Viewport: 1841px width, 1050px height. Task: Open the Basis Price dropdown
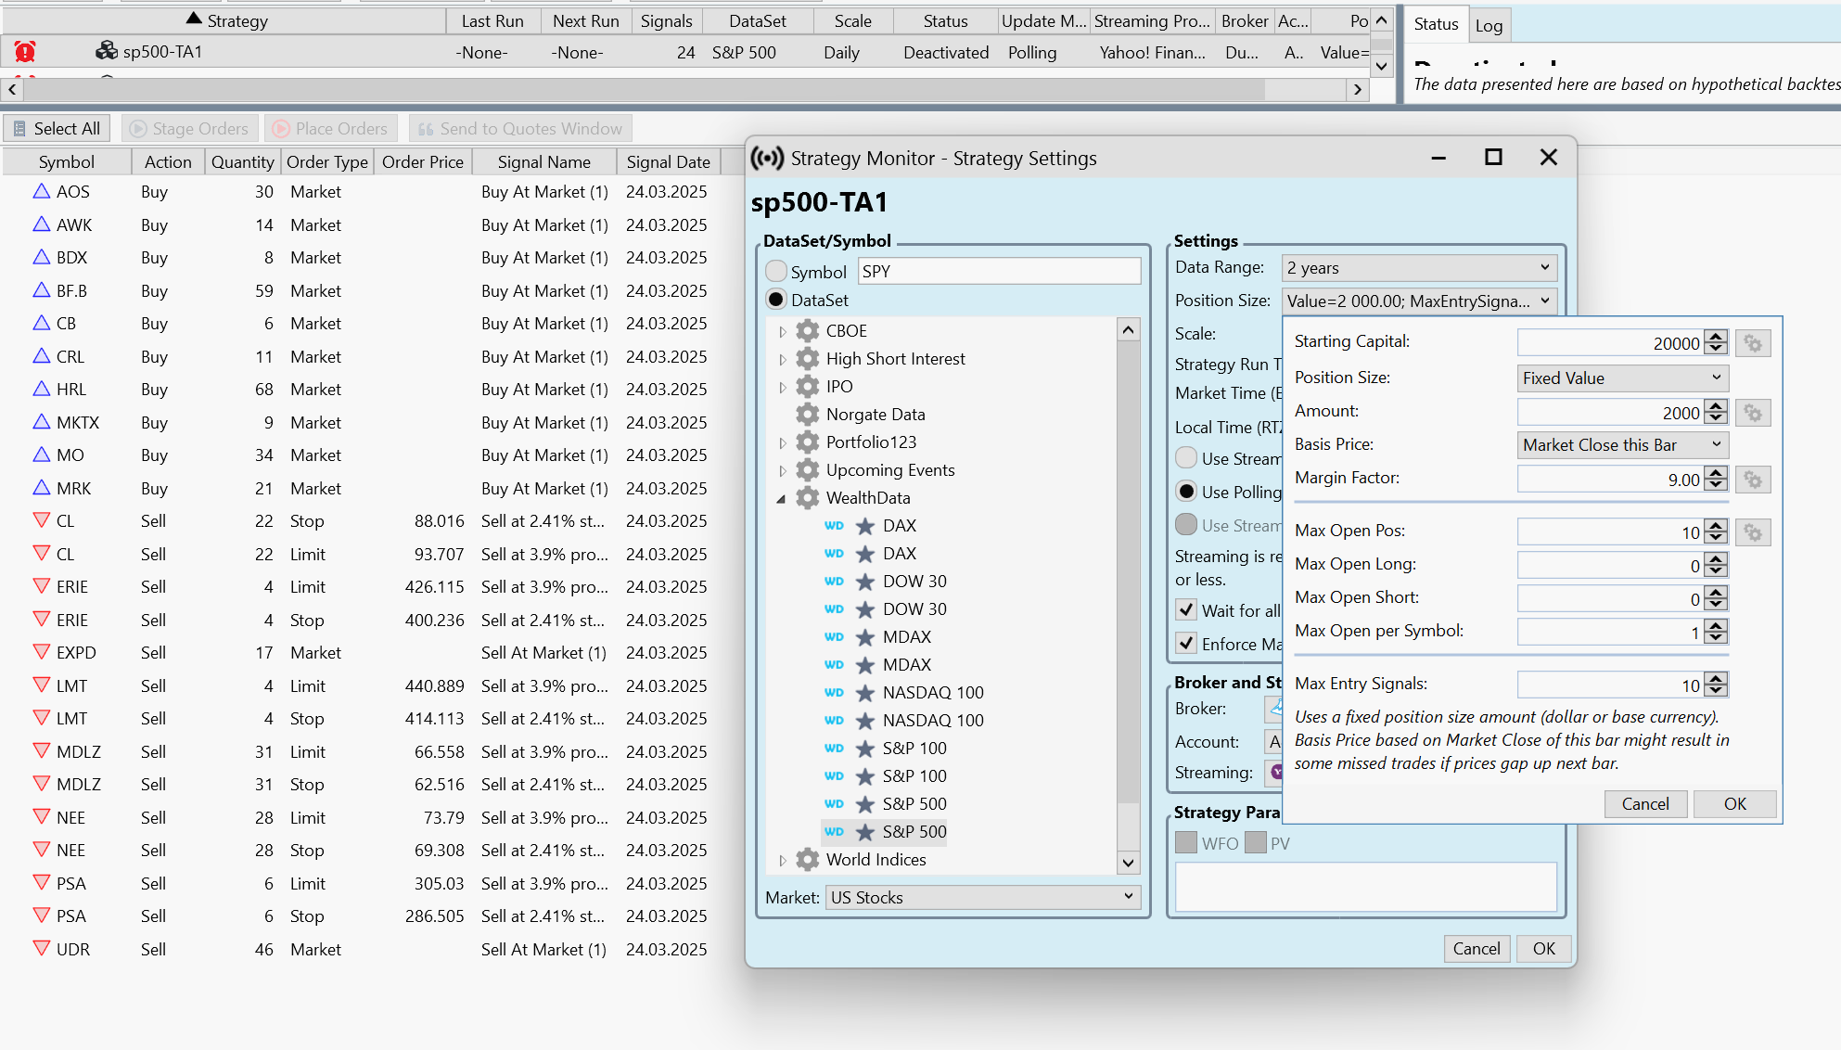pos(1622,445)
